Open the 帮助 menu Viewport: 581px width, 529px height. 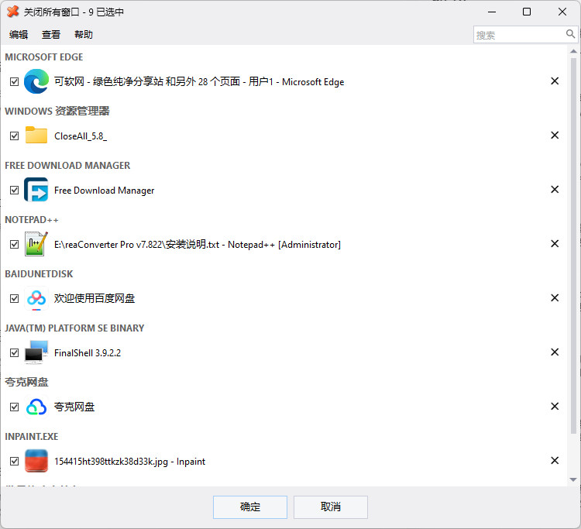(84, 34)
